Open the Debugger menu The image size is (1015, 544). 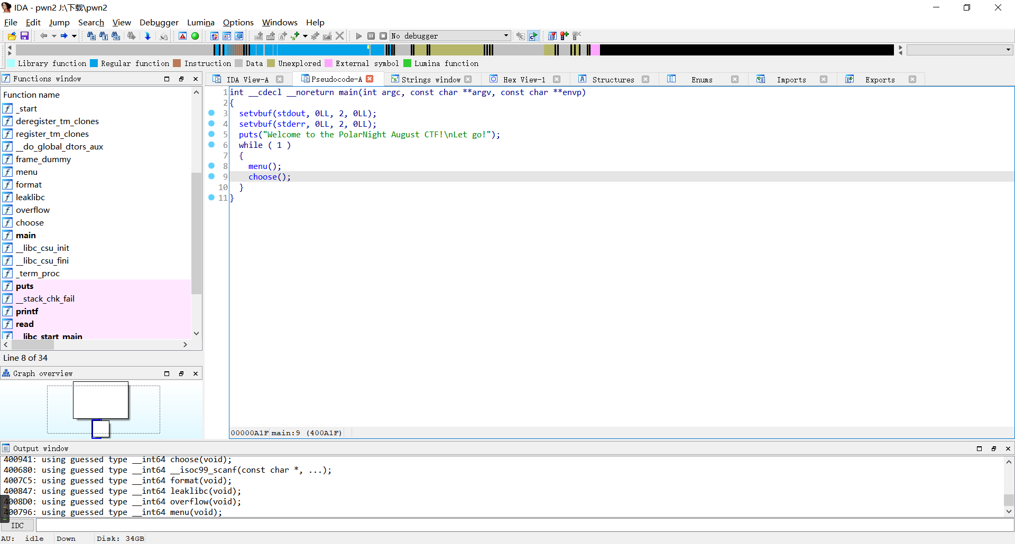[x=159, y=22]
